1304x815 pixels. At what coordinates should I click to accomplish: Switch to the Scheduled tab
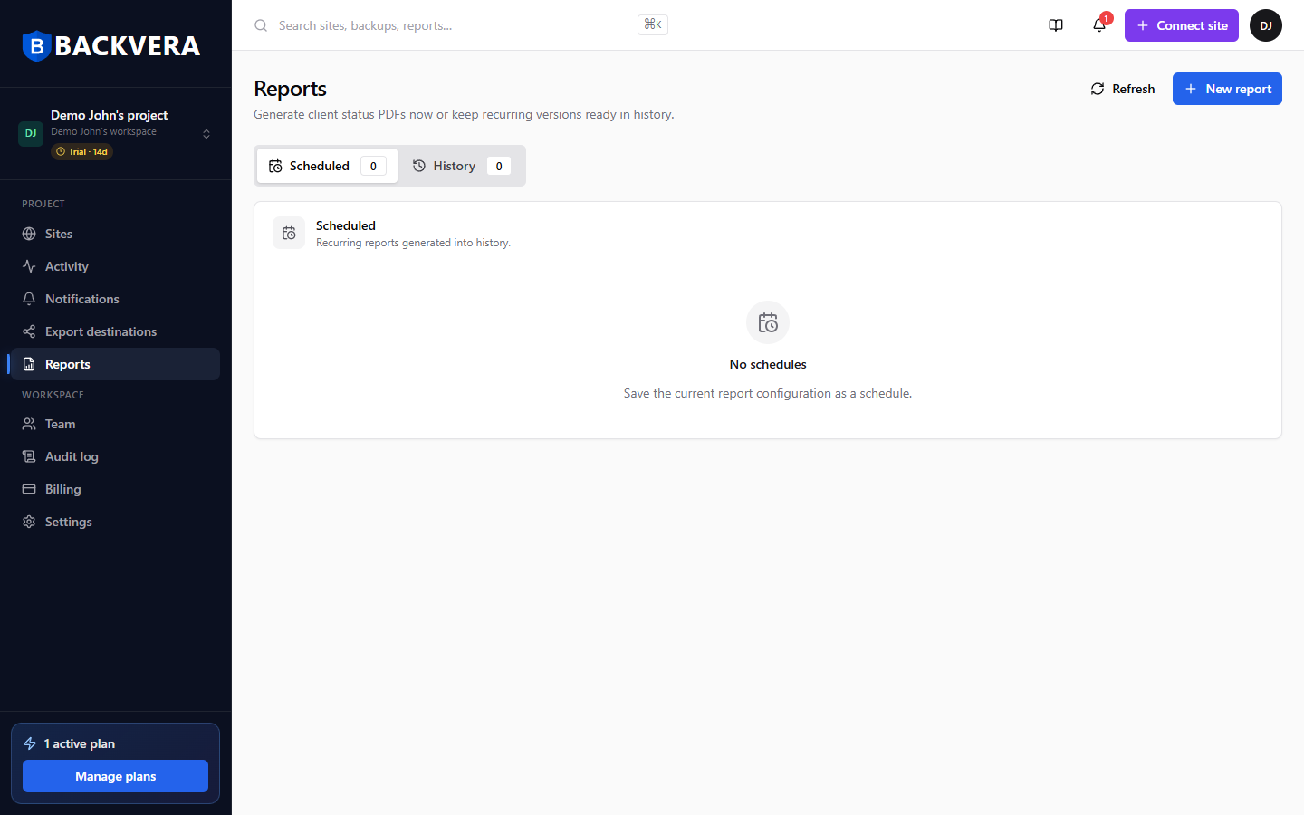[x=327, y=166]
